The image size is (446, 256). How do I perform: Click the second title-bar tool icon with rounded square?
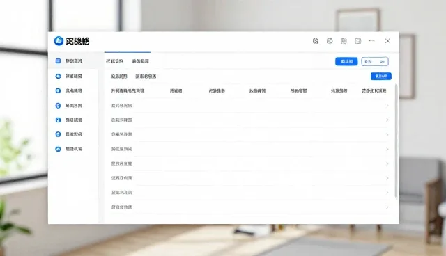pyautogui.click(x=330, y=41)
